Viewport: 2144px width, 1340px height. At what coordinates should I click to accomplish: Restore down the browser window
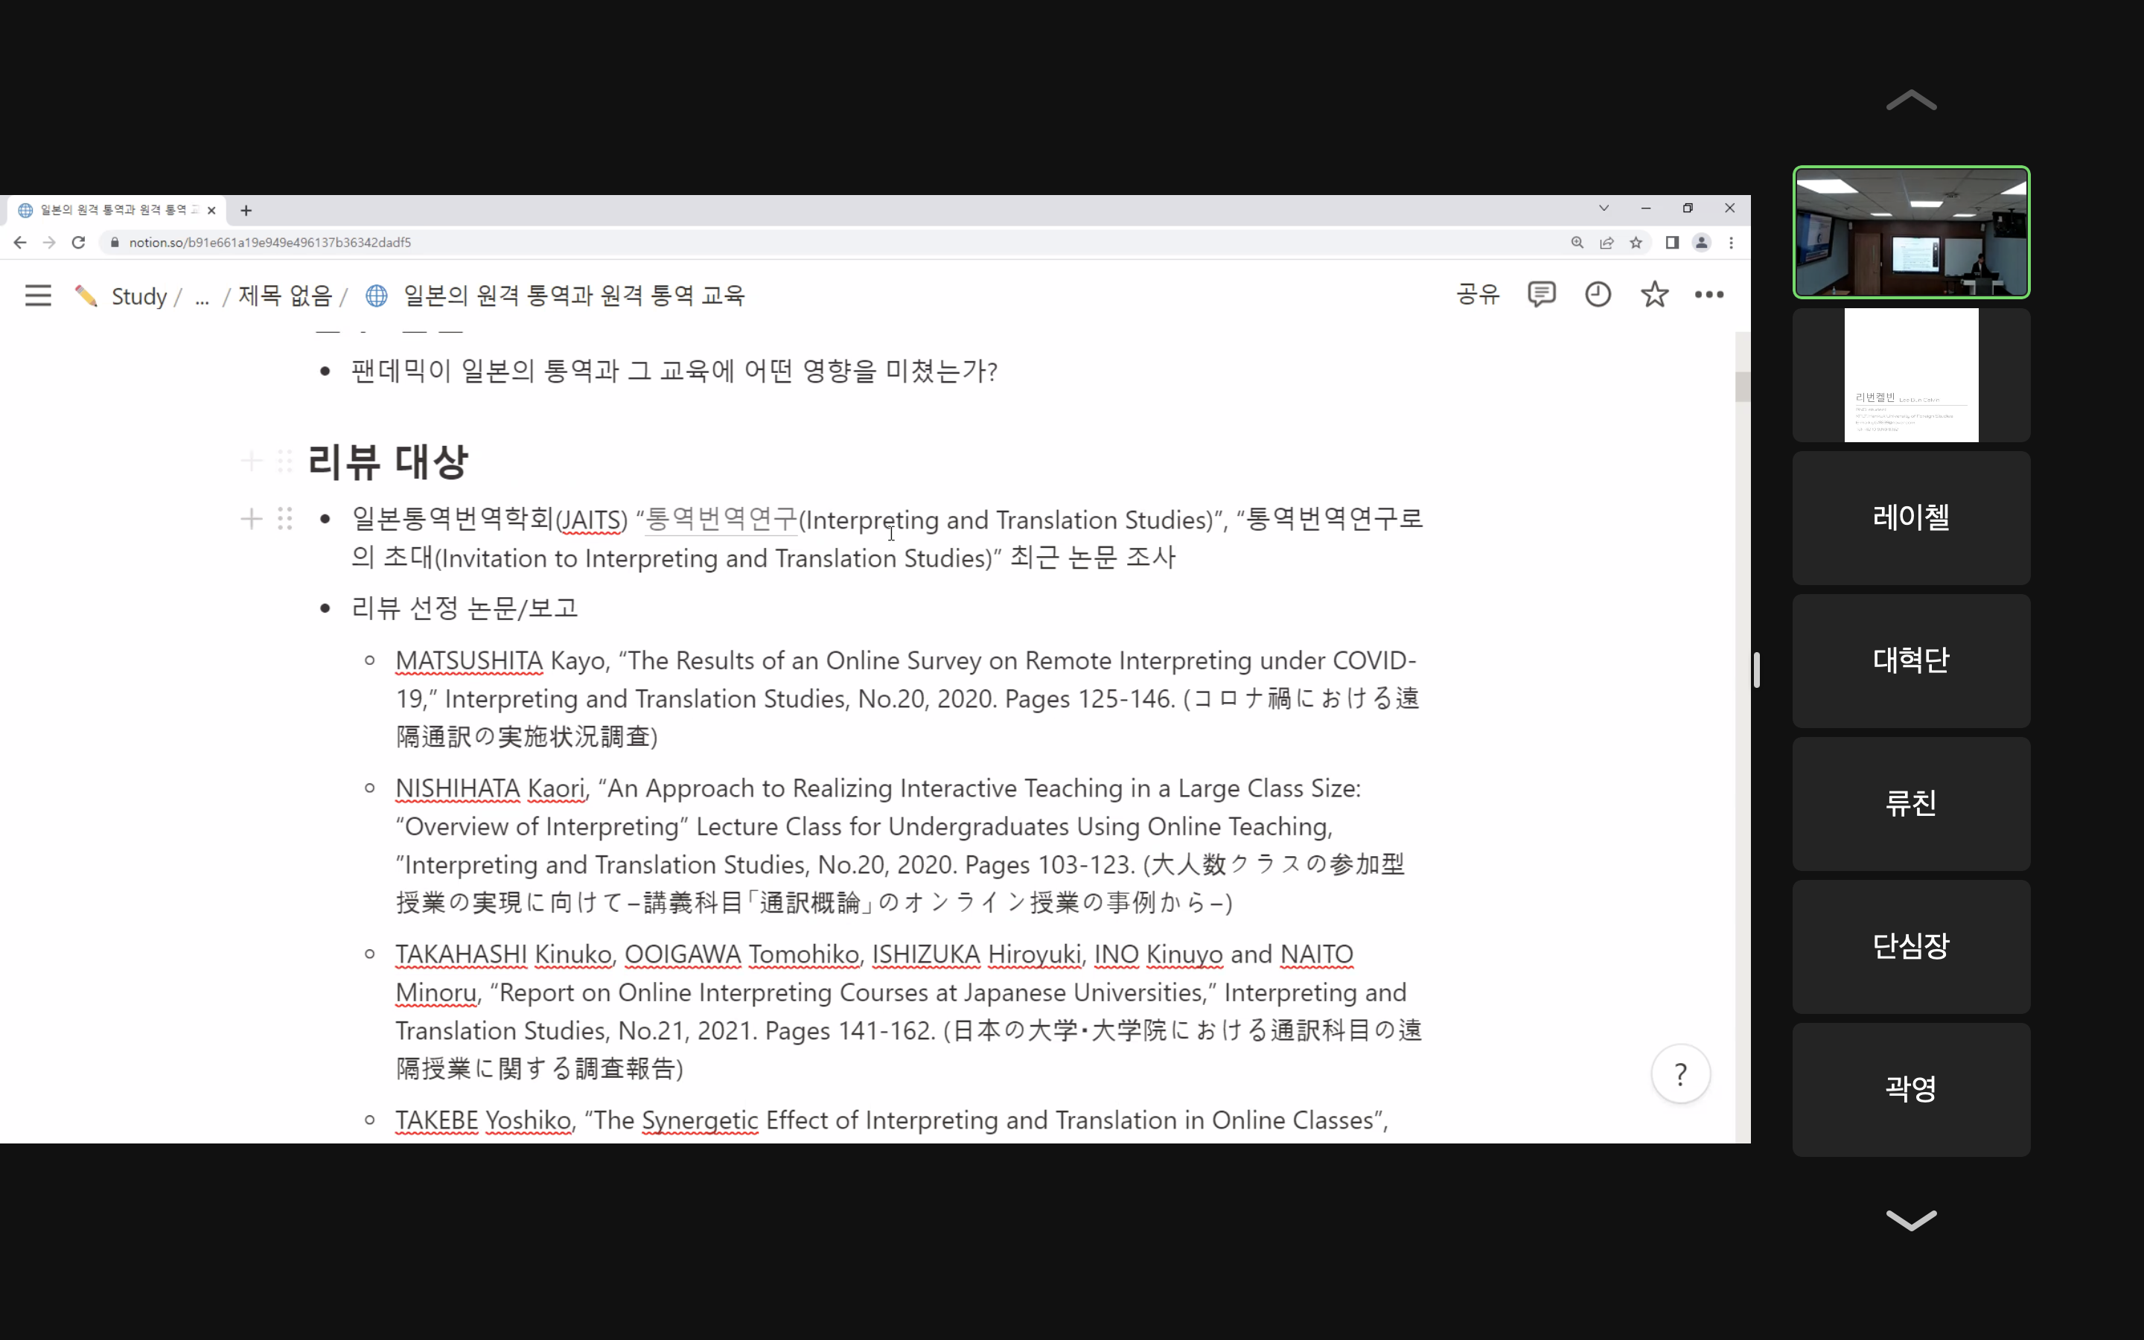1688,208
